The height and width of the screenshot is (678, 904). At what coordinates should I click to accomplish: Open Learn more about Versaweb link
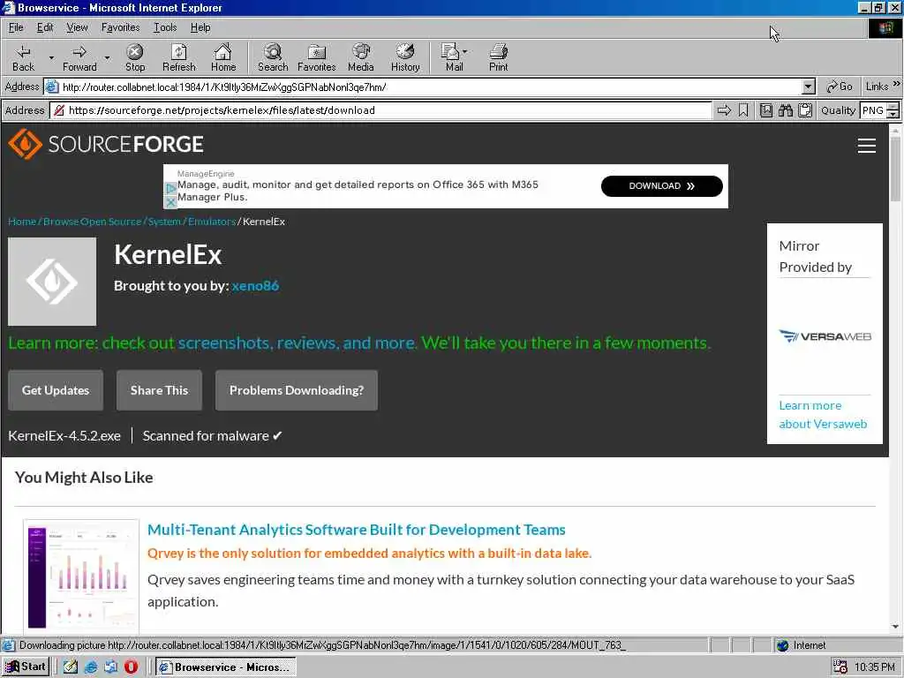(x=823, y=415)
